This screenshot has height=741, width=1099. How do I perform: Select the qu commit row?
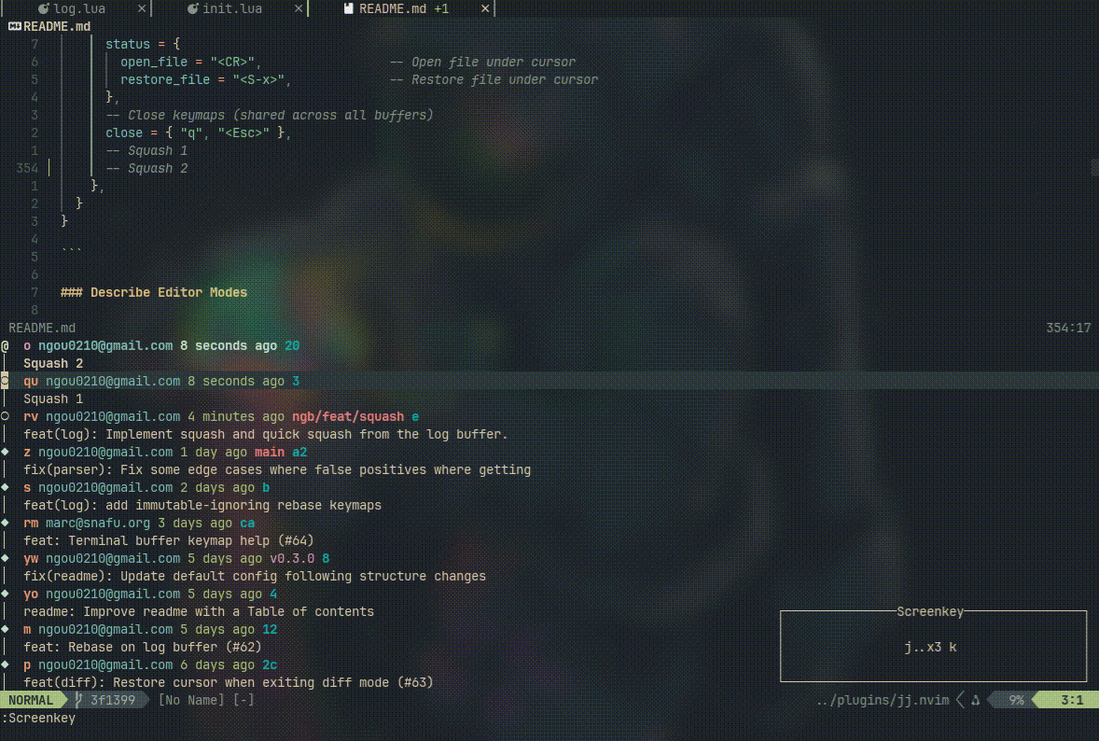pyautogui.click(x=549, y=381)
